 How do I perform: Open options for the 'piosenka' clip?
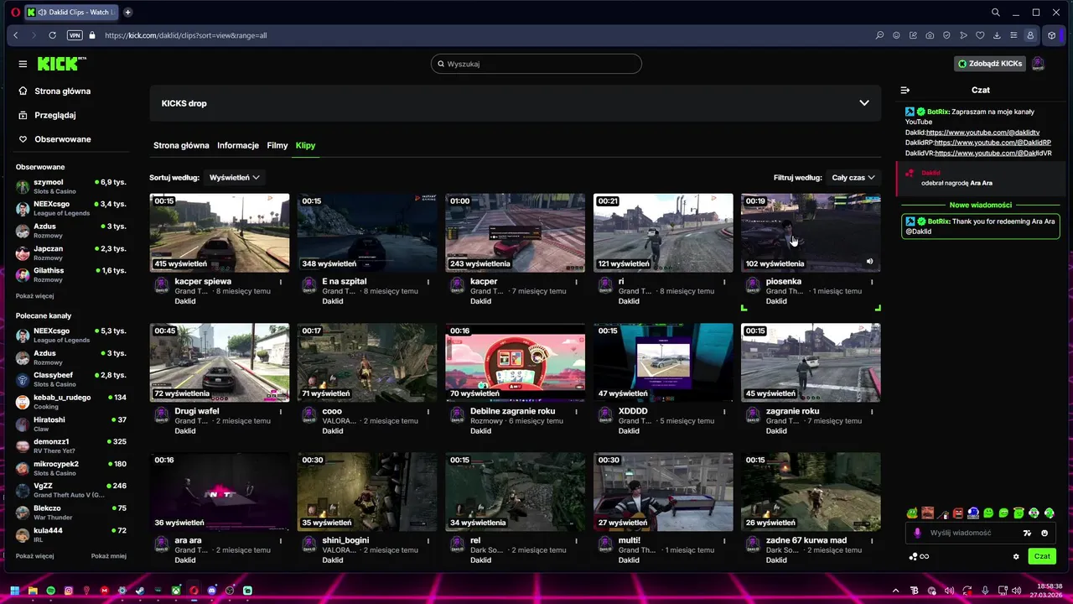tap(872, 282)
